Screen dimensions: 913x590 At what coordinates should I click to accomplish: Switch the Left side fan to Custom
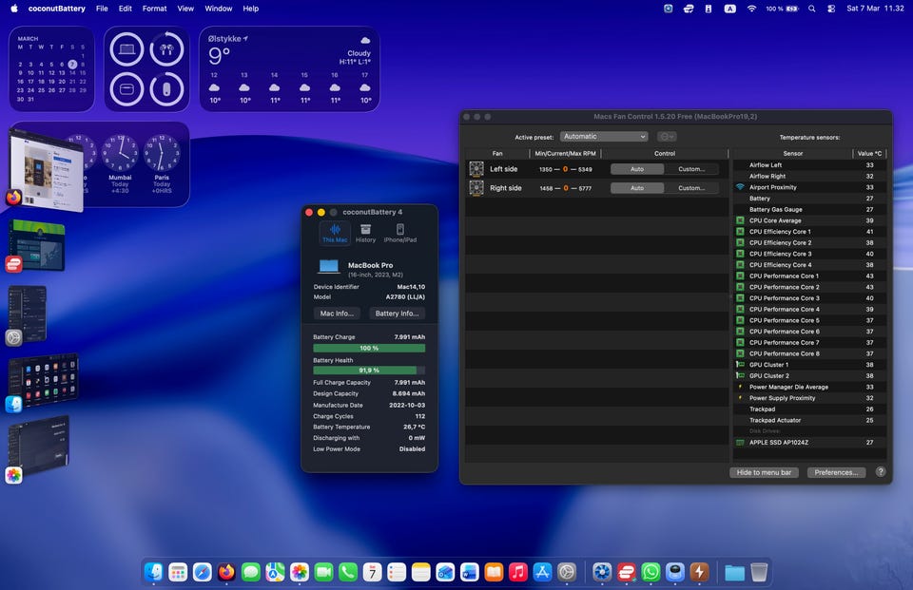pos(691,169)
